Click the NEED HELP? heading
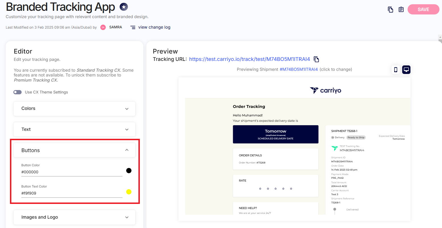The image size is (442, 228). click(x=248, y=208)
